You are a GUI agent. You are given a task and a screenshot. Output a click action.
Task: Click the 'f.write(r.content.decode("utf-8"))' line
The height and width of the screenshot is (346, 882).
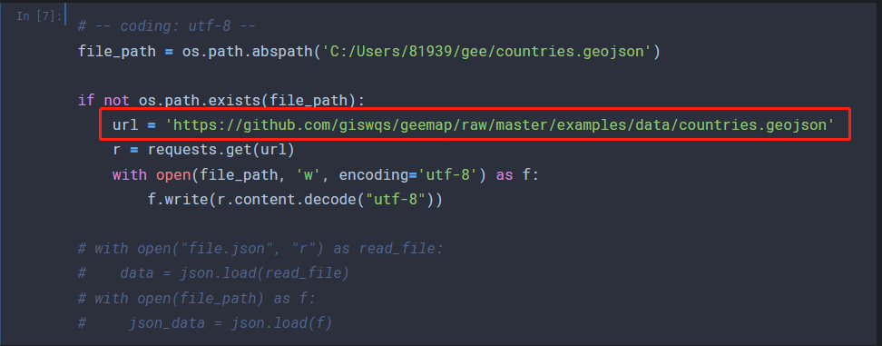pos(295,200)
